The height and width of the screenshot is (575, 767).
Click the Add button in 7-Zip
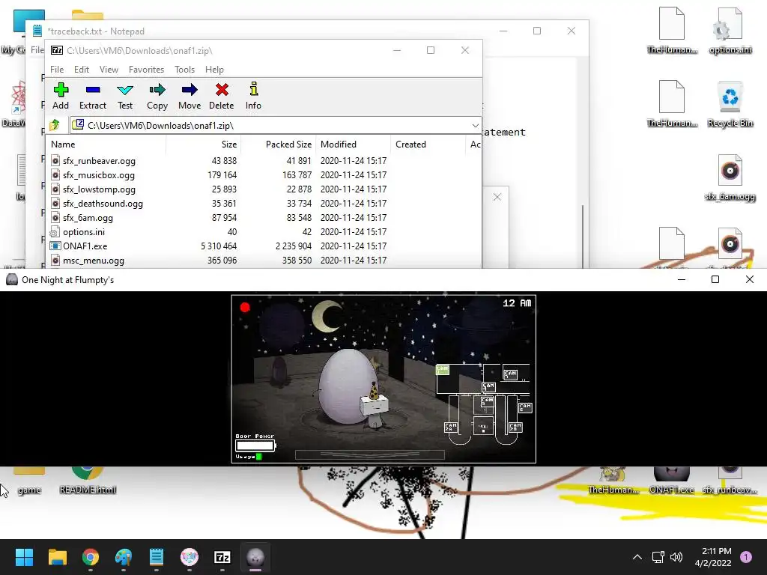pos(61,96)
